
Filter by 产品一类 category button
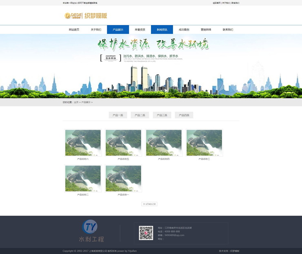click(x=118, y=115)
